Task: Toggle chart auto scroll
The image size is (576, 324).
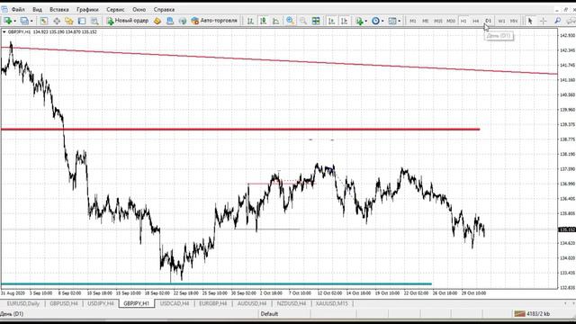Action: click(331, 21)
